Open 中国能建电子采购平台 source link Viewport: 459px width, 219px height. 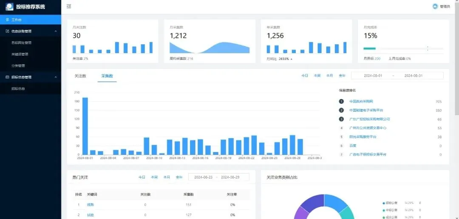366,110
